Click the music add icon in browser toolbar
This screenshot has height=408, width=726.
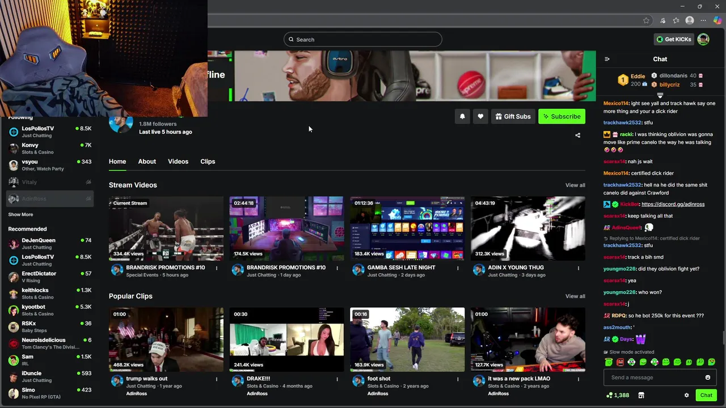(662, 20)
